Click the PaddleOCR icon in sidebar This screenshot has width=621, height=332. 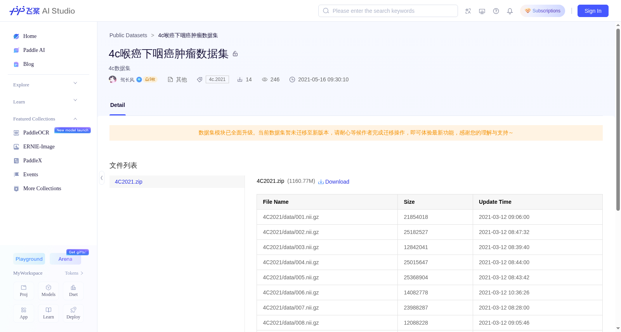[x=16, y=133]
